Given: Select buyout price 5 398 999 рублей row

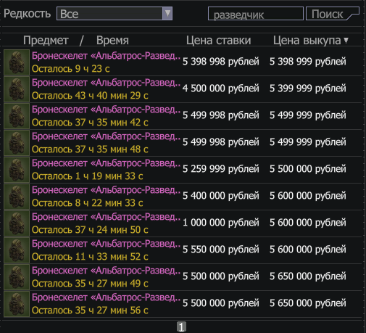Looking at the screenshot, I should click(x=183, y=62).
